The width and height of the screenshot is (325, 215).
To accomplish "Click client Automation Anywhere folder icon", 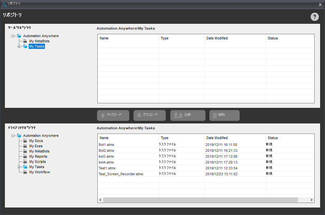I will point(19,136).
